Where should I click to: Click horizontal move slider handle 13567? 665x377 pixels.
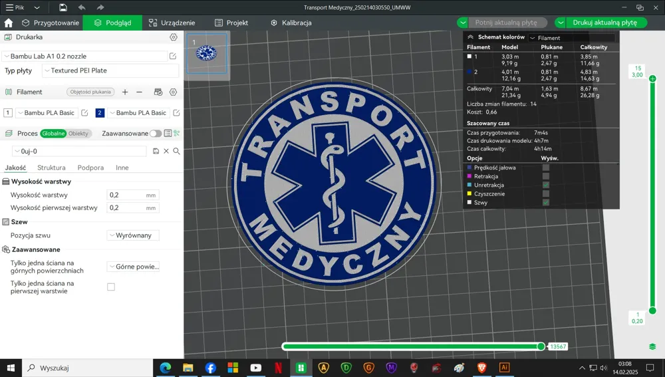tap(541, 346)
